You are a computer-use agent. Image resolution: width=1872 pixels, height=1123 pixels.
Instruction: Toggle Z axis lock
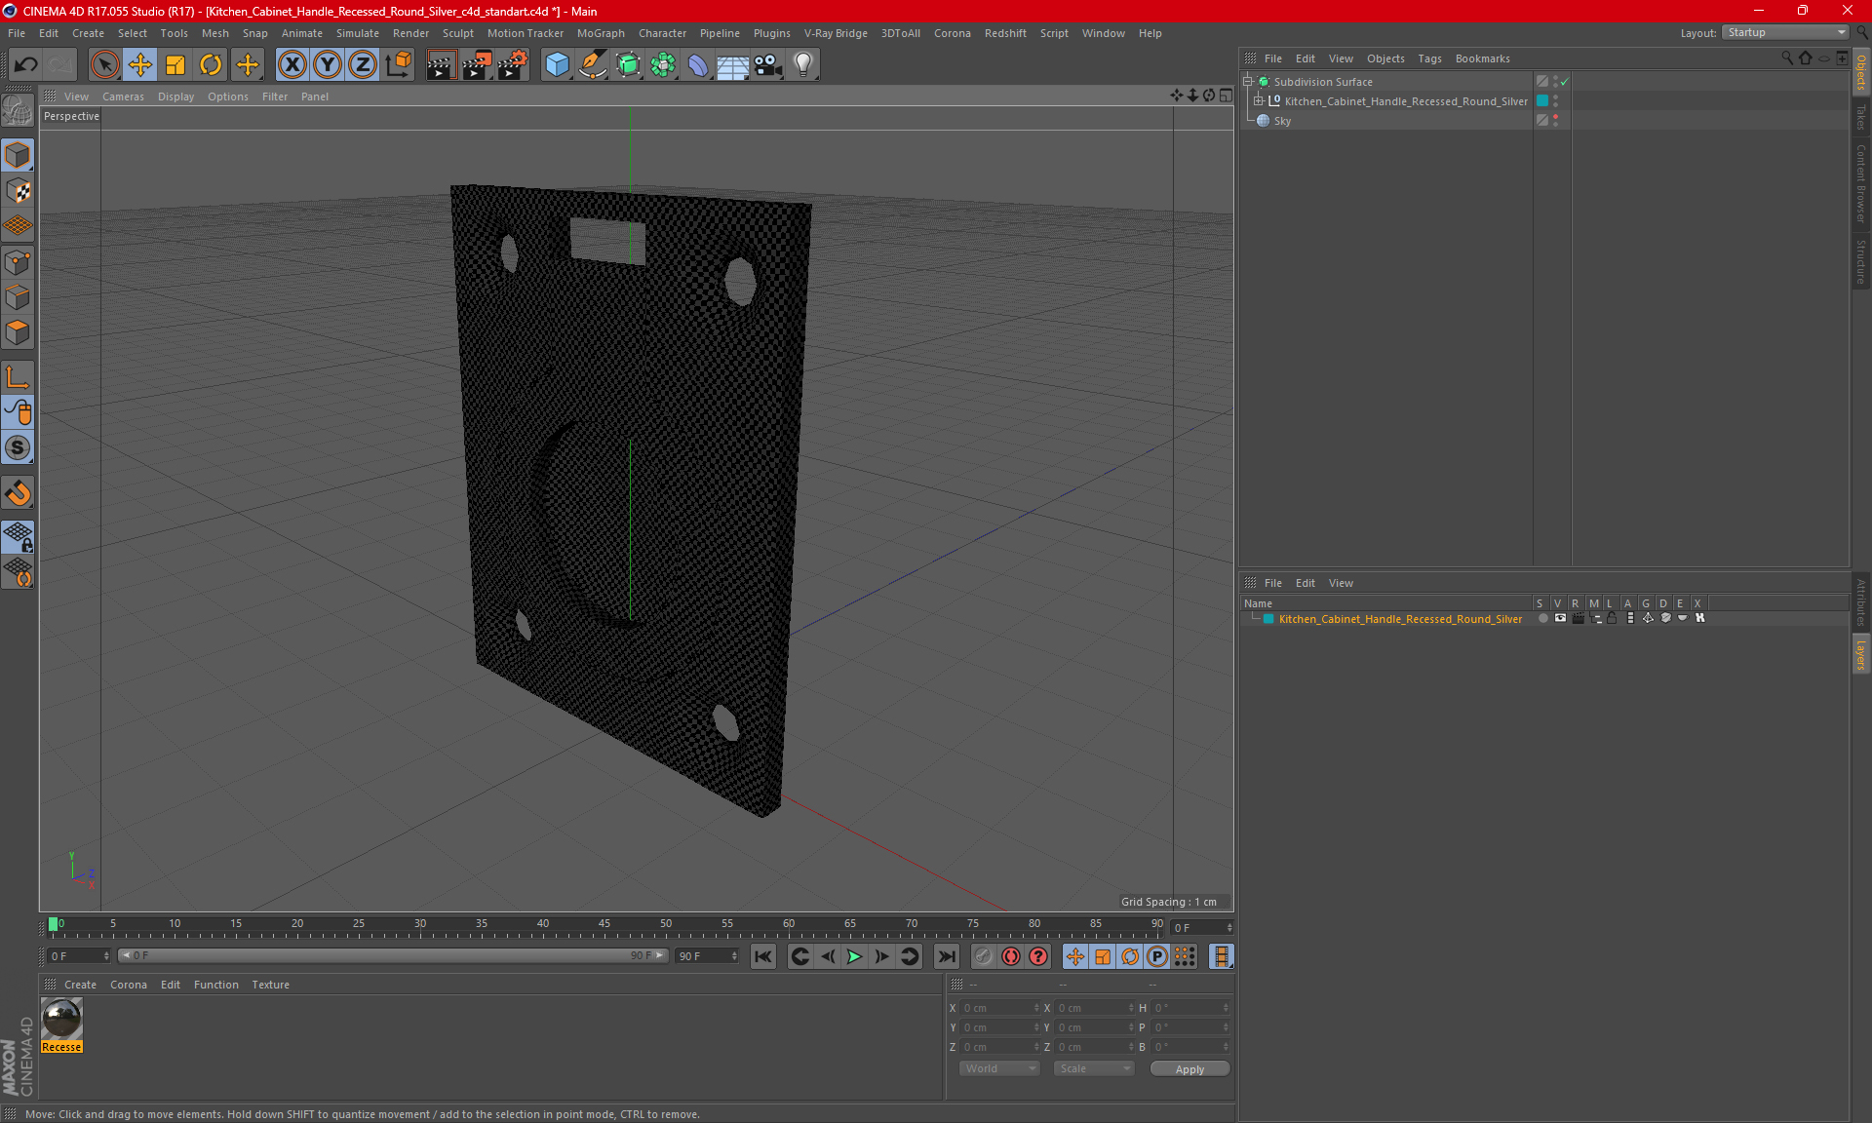(363, 65)
